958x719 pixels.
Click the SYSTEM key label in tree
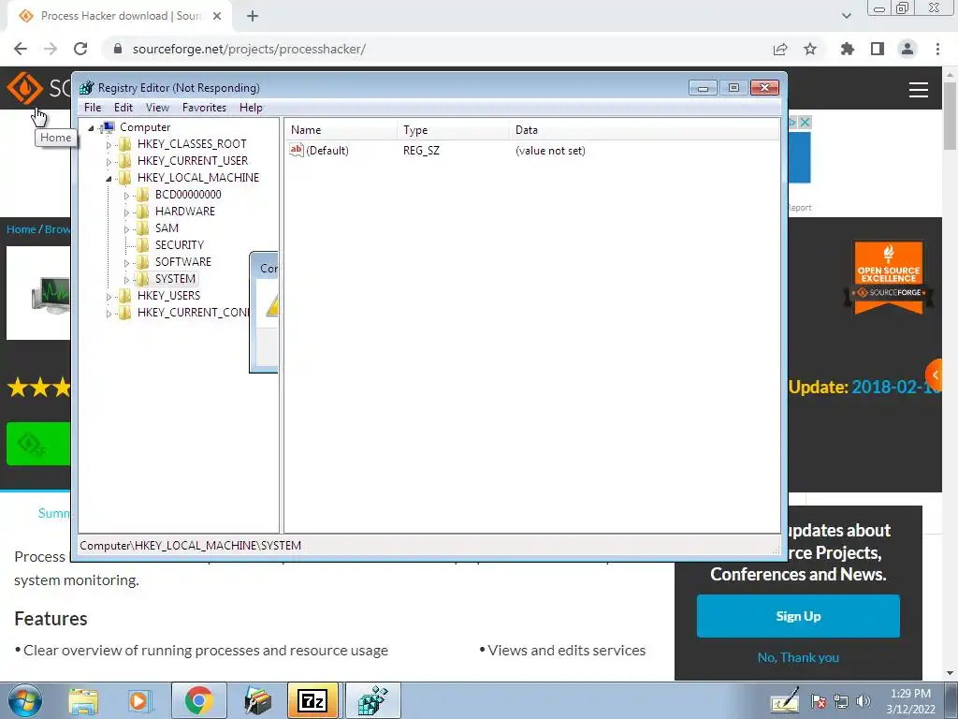point(175,279)
